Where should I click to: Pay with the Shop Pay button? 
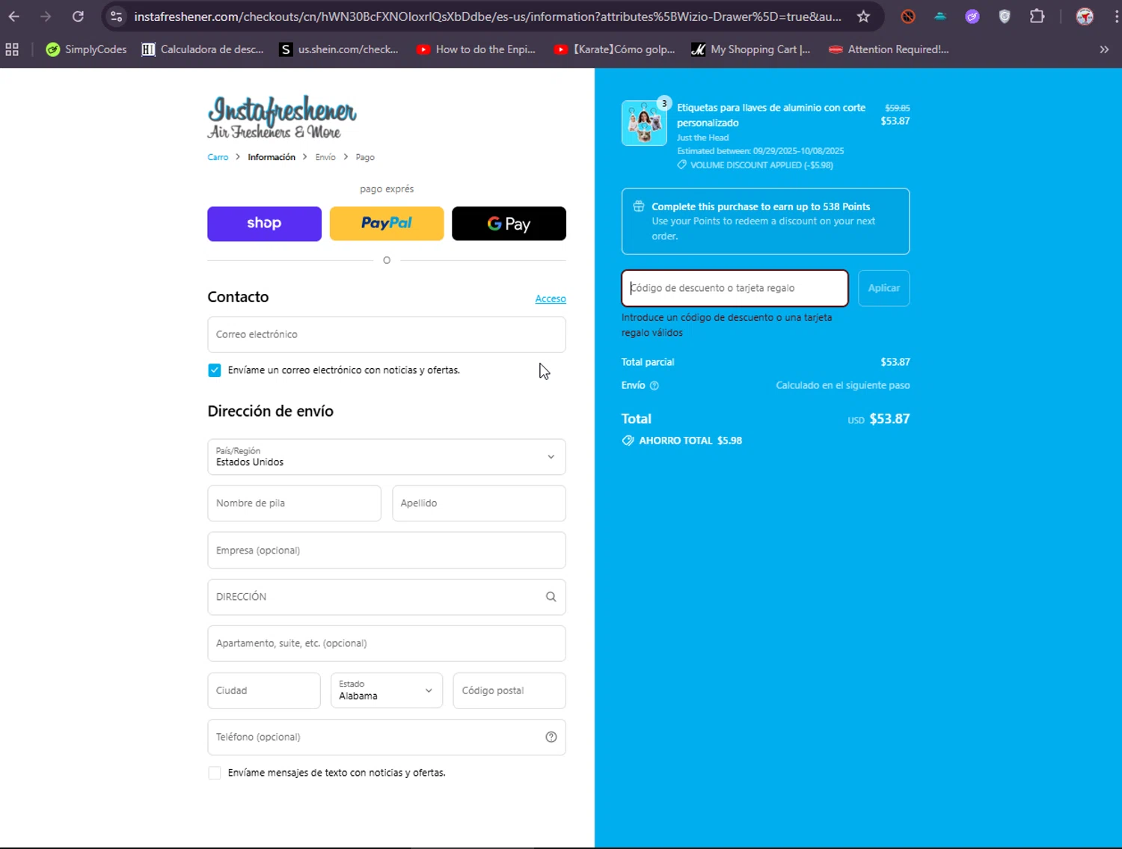tap(264, 224)
